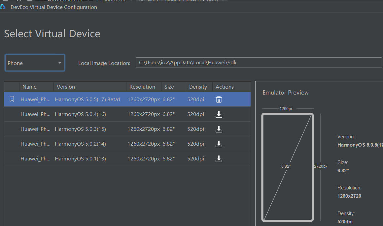Click the 6.82" diagonal label inside the preview
383x226 pixels.
(286, 166)
